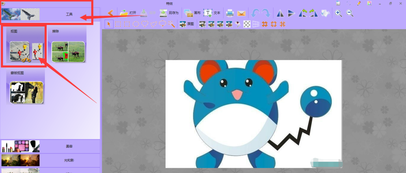The width and height of the screenshot is (406, 173).
Task: Toggle the checkerboard transparency icon
Action: coord(248,24)
